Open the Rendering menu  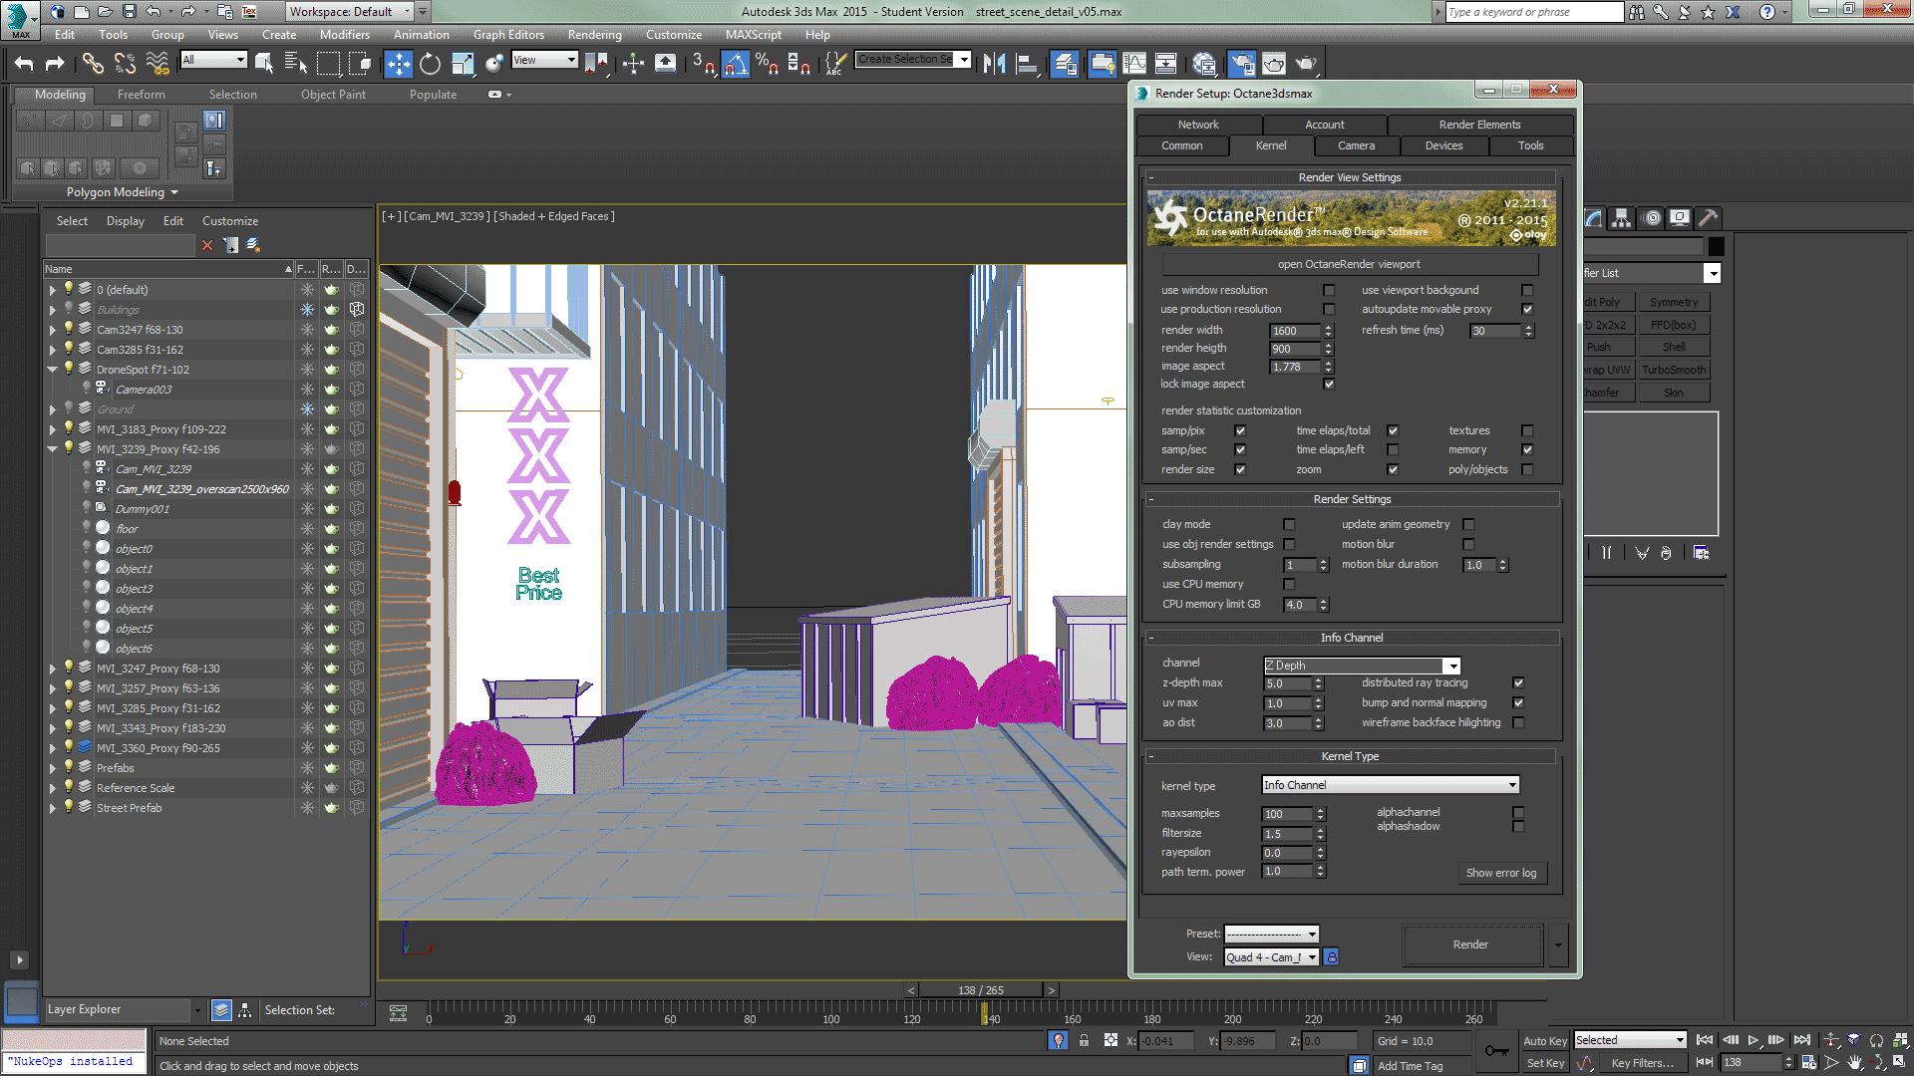594,35
